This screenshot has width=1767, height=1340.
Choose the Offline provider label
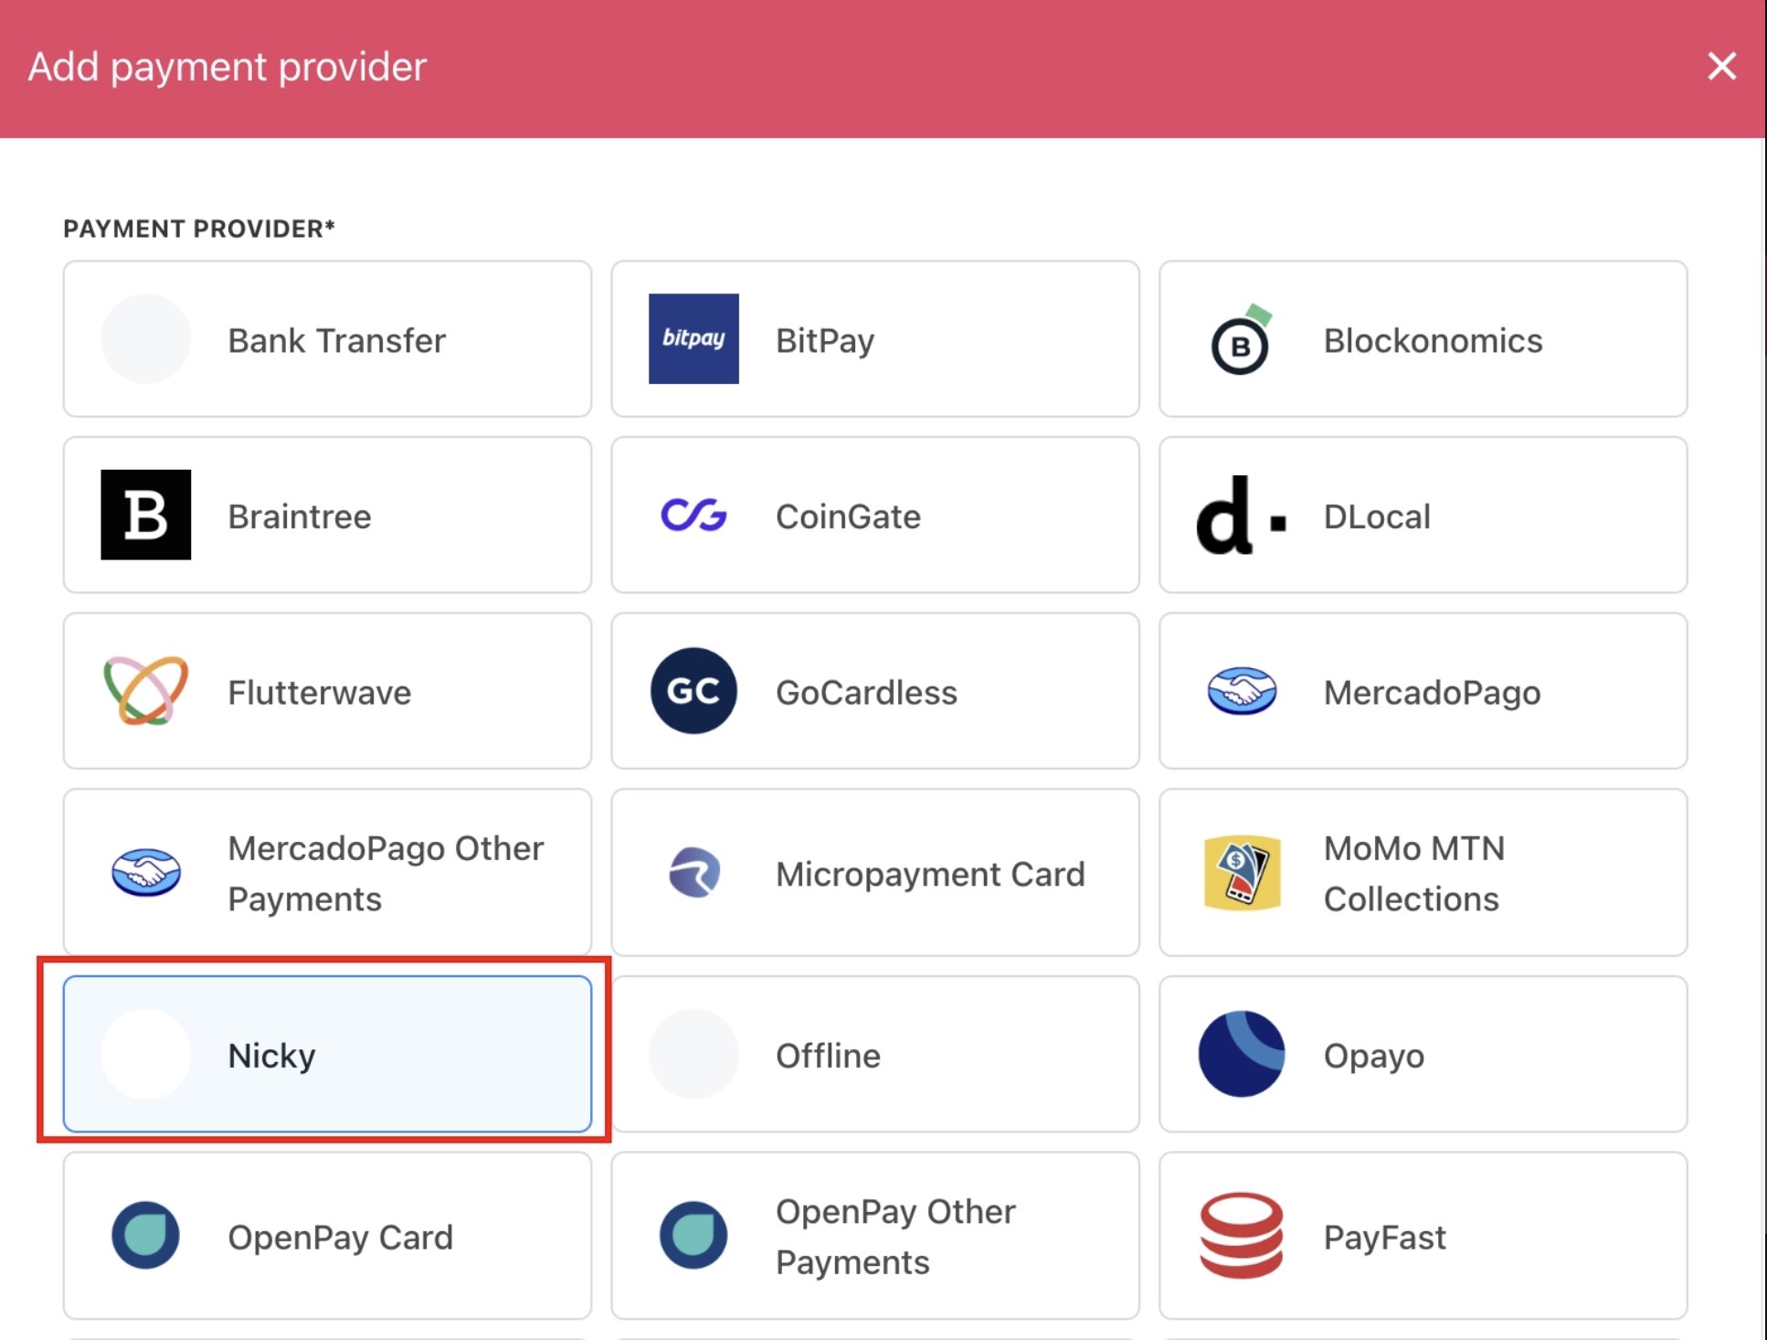coord(828,1055)
